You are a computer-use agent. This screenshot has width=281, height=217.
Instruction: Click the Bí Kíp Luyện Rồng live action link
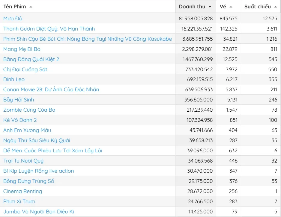[x=38, y=171]
